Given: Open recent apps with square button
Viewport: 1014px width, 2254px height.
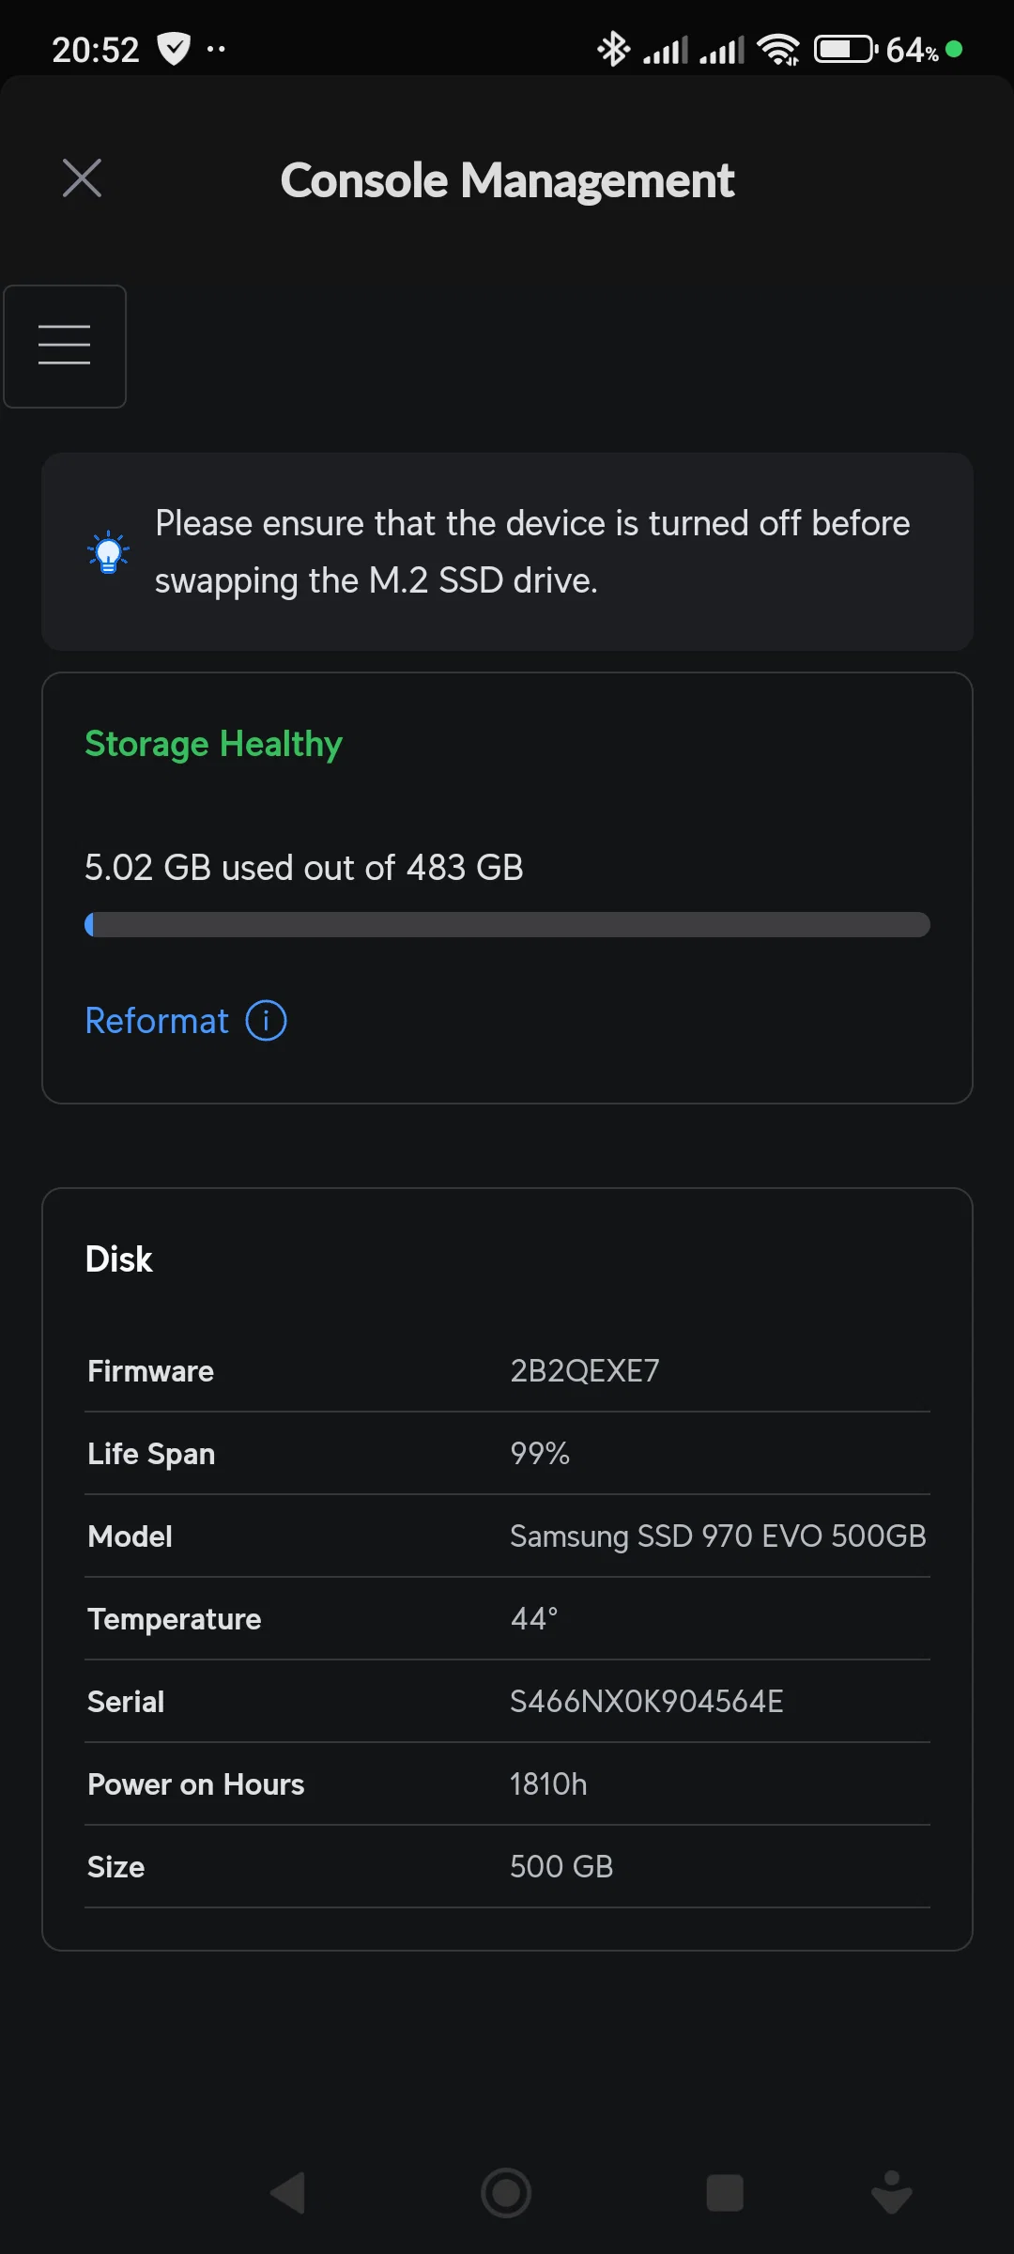Looking at the screenshot, I should 725,2194.
